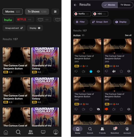Open poster image of the red thumbs-down card
134x137 pixels.
118,84
